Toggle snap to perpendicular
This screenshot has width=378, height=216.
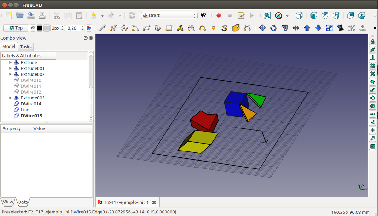[x=373, y=58]
